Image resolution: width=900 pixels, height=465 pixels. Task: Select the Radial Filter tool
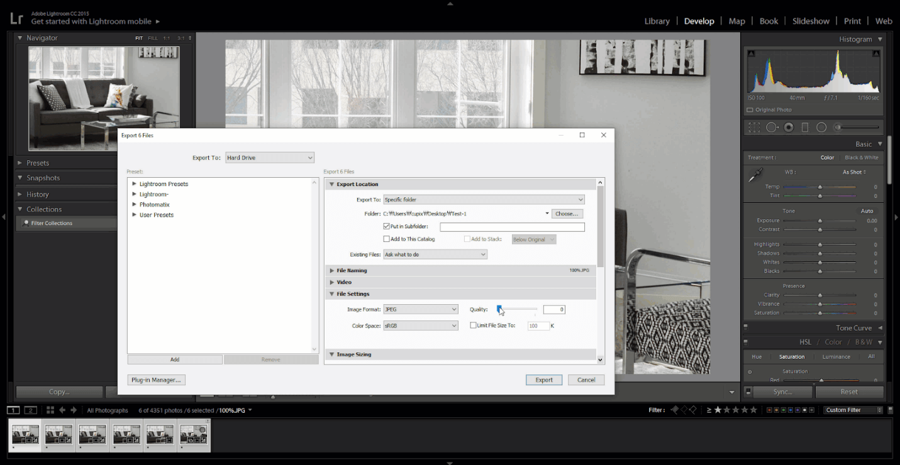[821, 128]
